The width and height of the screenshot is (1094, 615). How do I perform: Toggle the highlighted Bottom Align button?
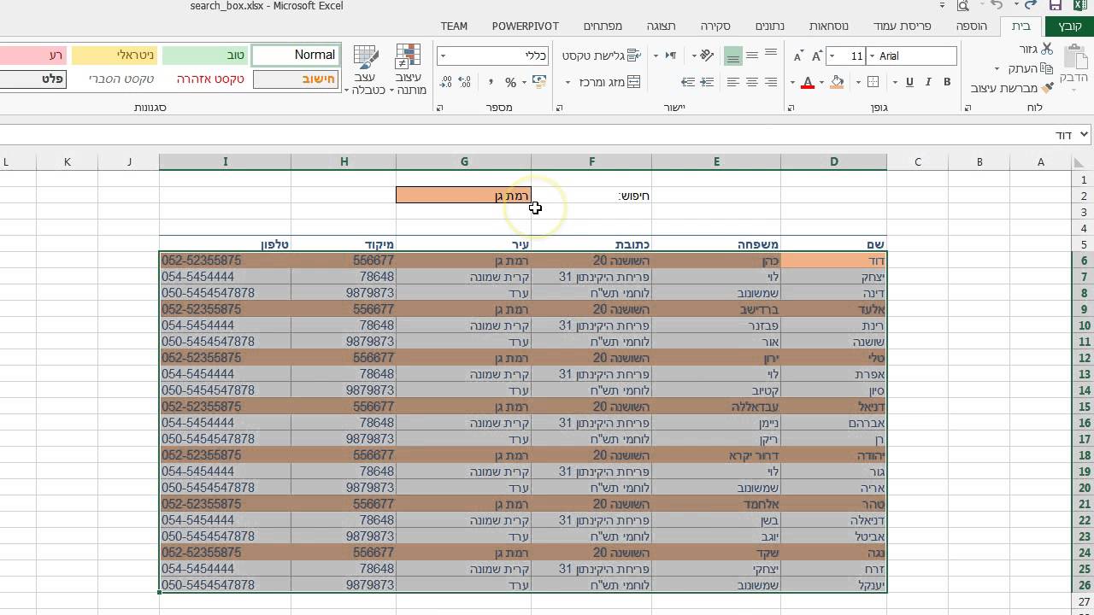point(733,56)
